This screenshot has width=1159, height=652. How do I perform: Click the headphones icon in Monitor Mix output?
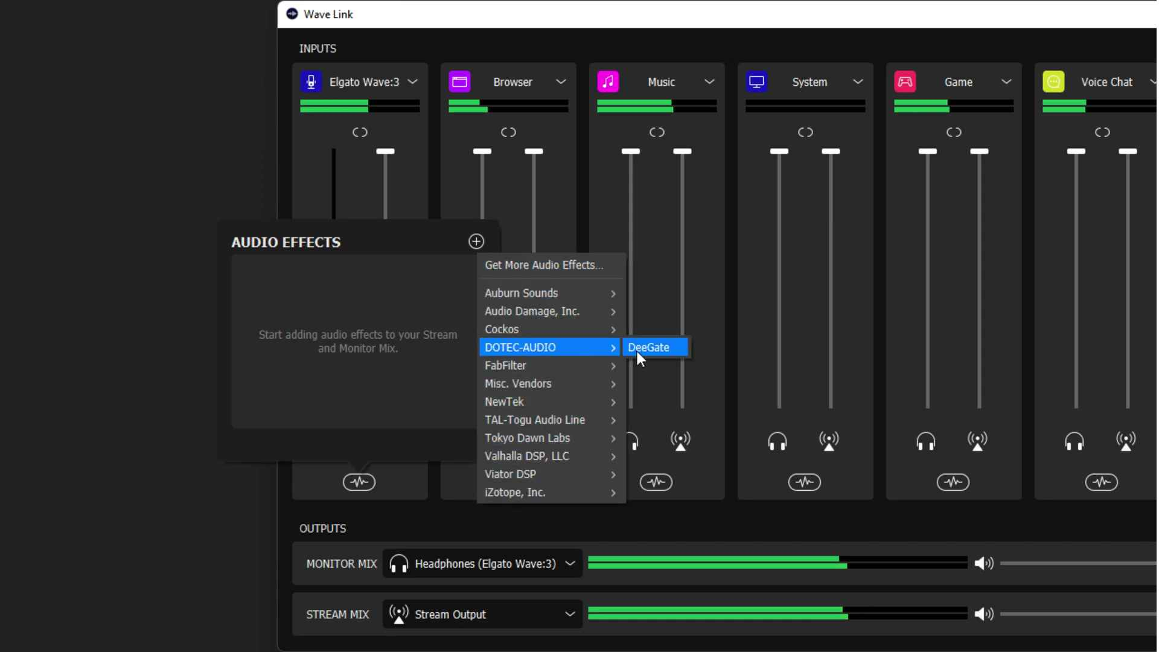(x=398, y=563)
